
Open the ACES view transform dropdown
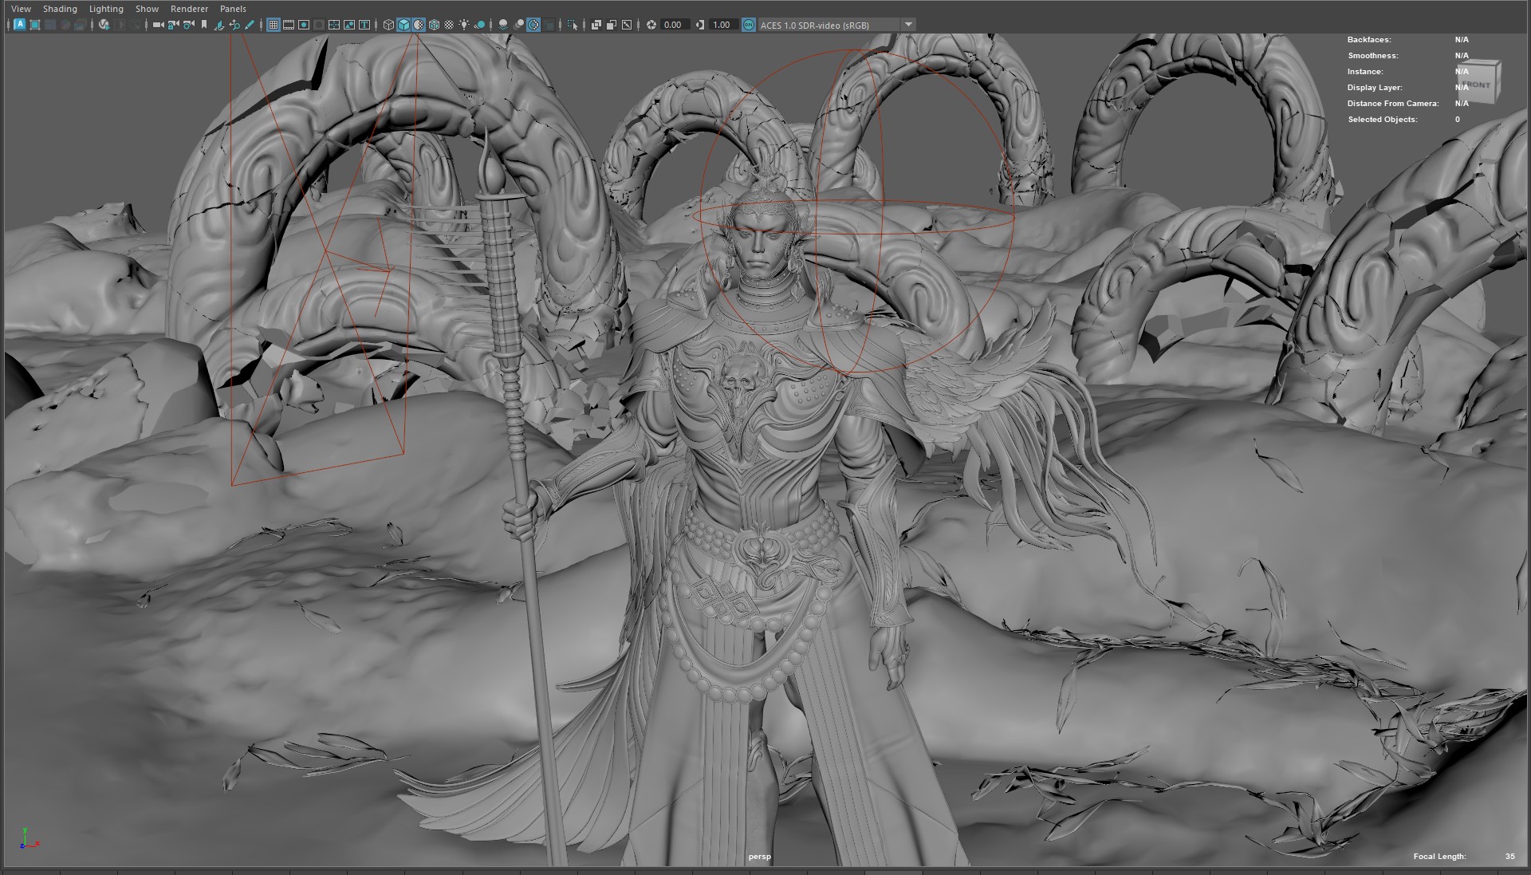pyautogui.click(x=907, y=25)
